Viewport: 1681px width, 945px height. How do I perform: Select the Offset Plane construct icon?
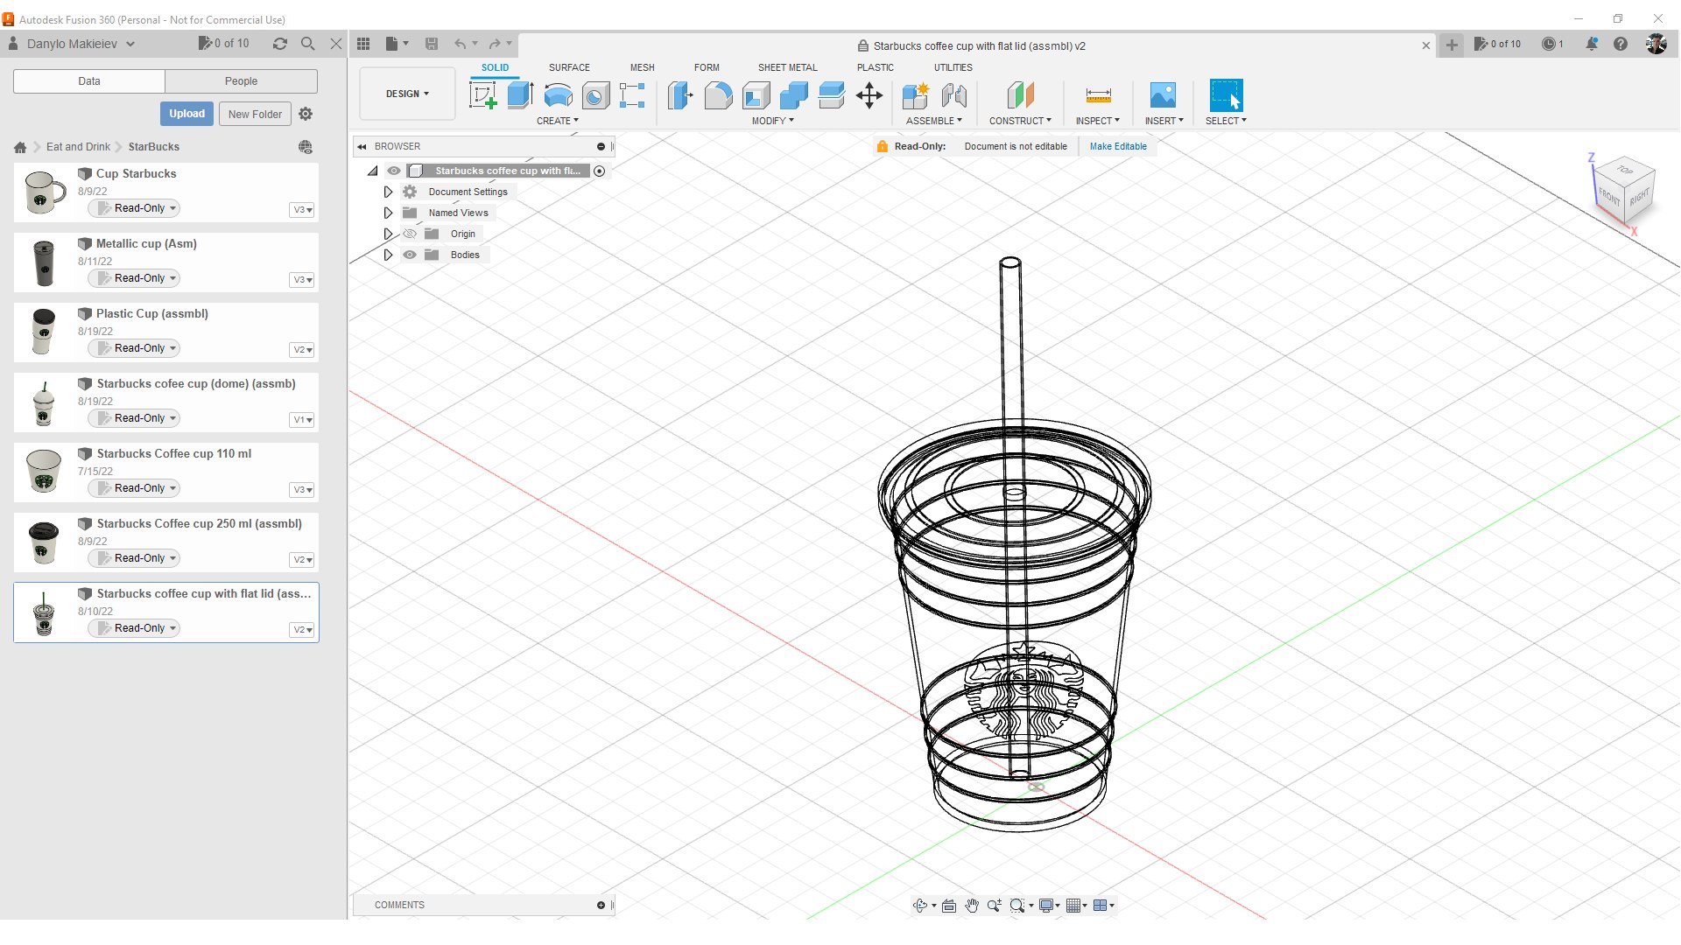1020,95
